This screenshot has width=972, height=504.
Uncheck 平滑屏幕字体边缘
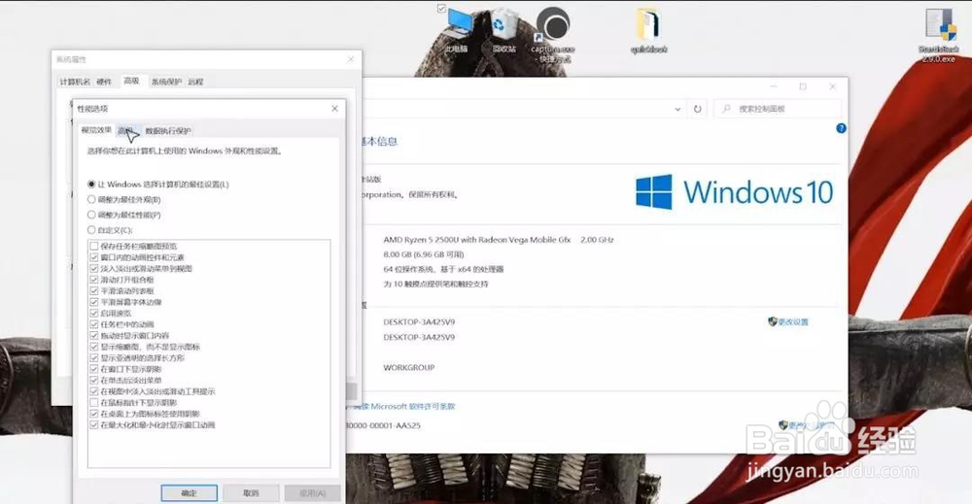pyautogui.click(x=94, y=302)
